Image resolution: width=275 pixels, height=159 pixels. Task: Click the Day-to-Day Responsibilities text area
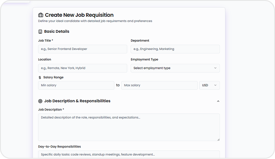129,154
